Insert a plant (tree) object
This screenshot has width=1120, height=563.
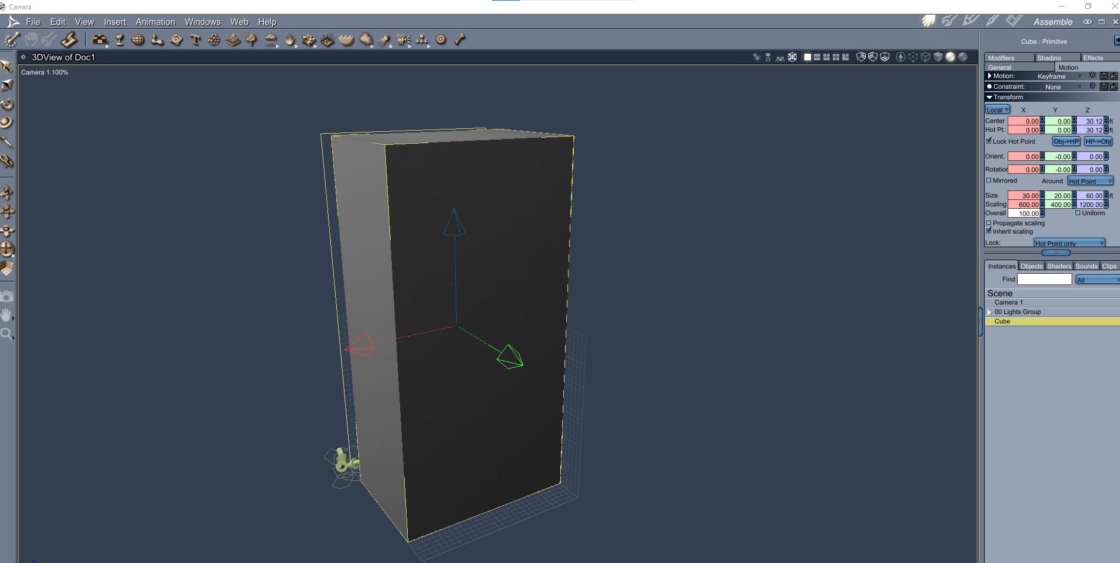tap(252, 40)
